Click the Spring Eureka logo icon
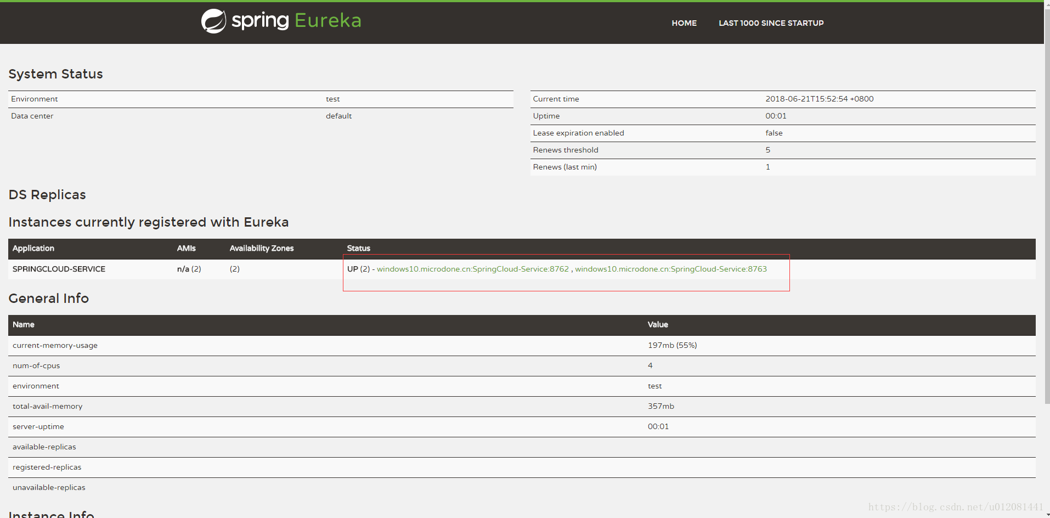Viewport: 1050px width, 518px height. point(213,21)
